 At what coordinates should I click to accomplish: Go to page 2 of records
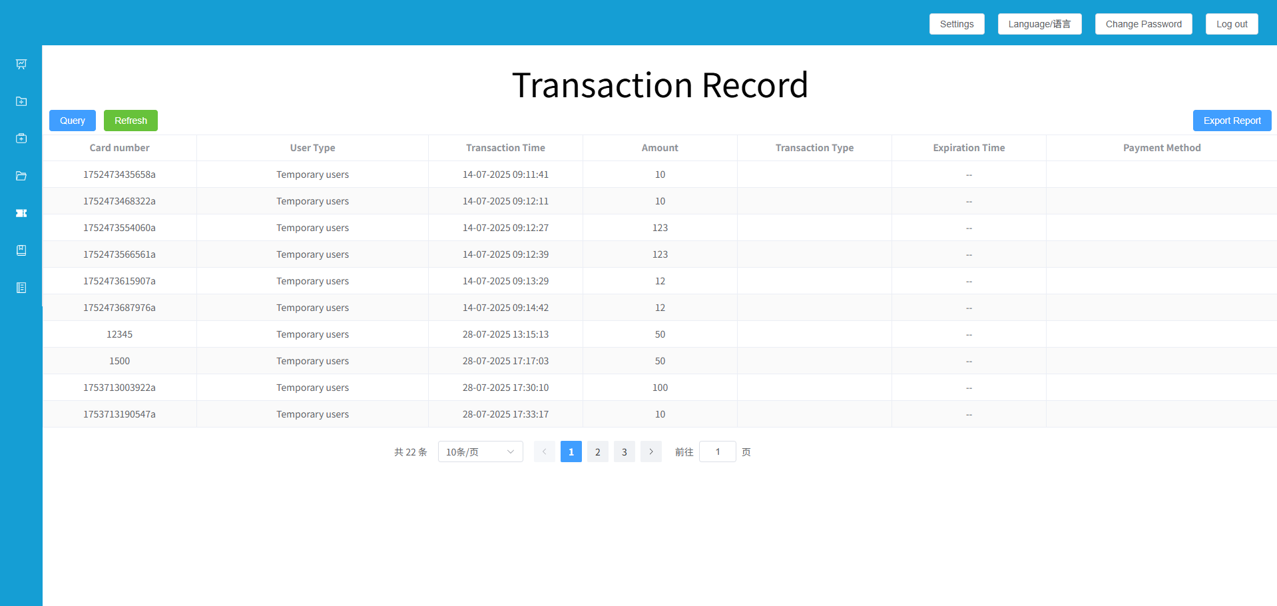(x=597, y=452)
